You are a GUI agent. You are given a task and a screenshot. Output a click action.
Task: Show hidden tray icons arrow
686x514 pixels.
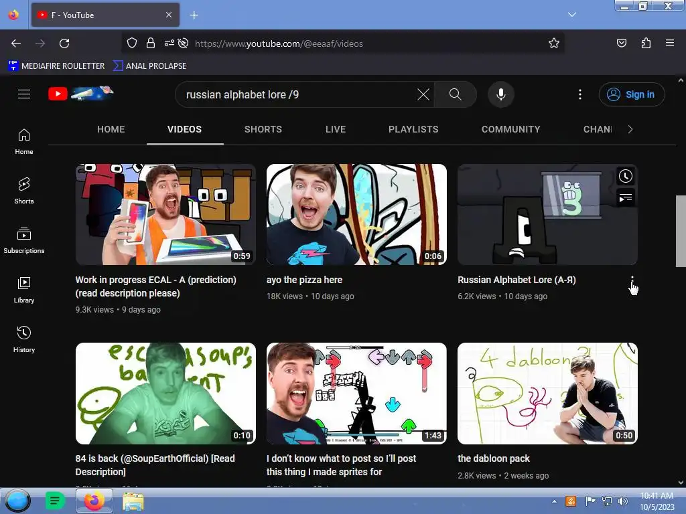[554, 501]
